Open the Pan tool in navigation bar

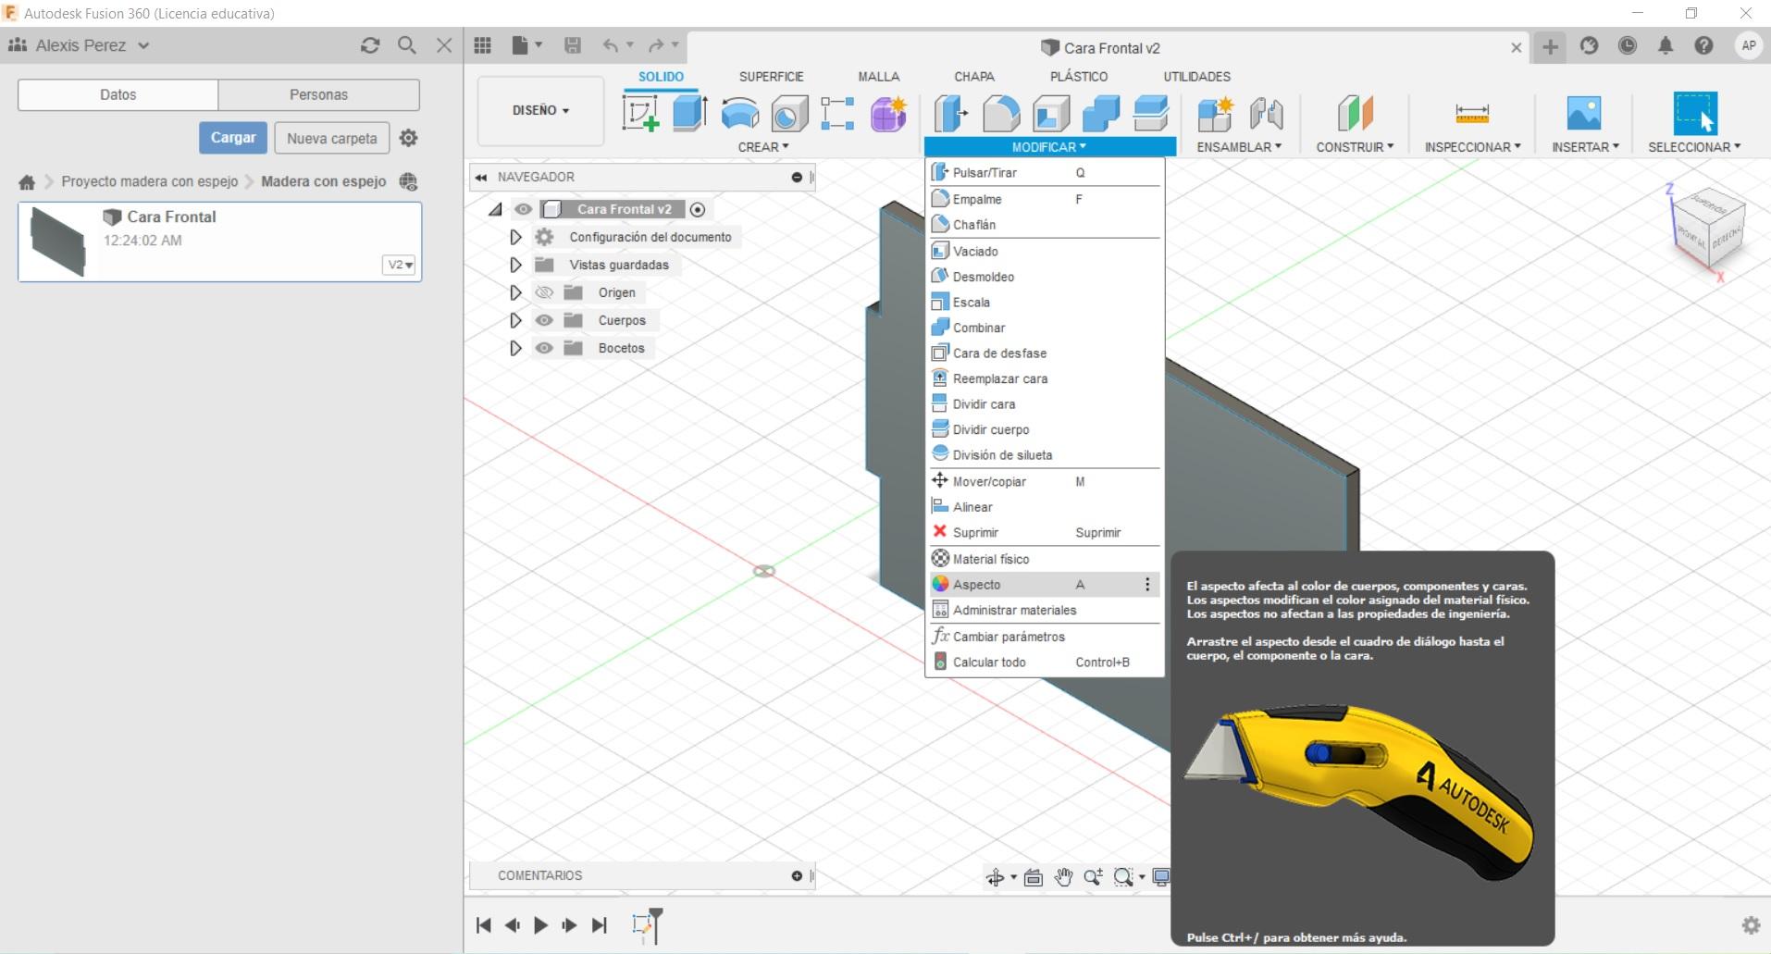(1064, 877)
